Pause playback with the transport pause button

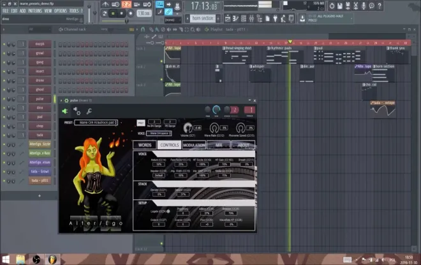click(x=113, y=13)
